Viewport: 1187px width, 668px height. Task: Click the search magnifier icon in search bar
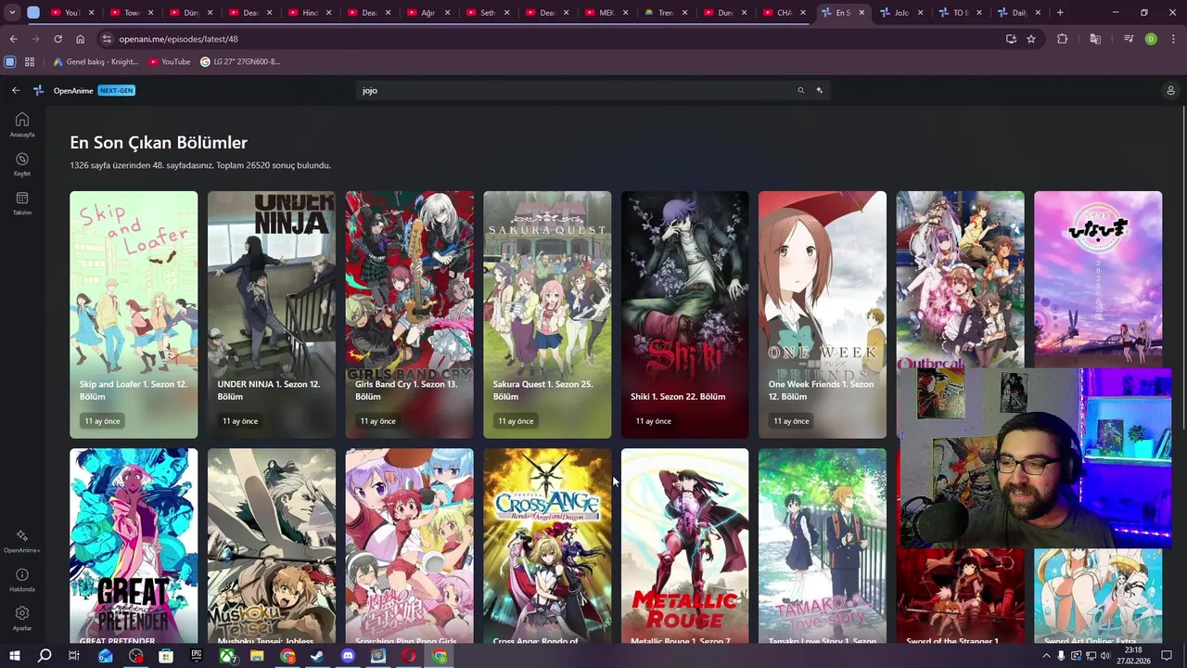point(800,90)
